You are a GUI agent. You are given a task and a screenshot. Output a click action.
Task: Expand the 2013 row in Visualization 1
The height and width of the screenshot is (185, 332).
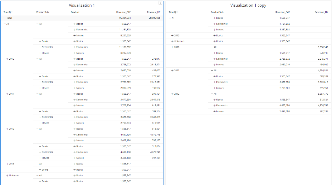[x=7, y=164]
